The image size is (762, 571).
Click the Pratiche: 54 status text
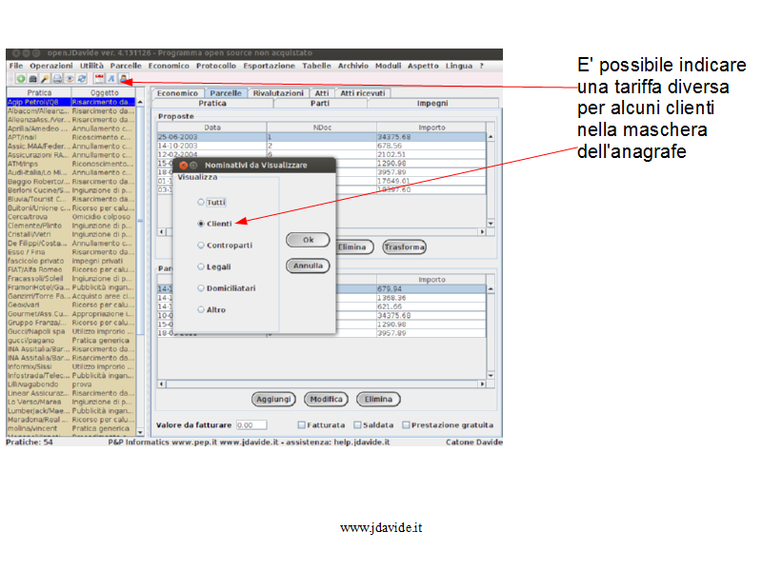[30, 443]
